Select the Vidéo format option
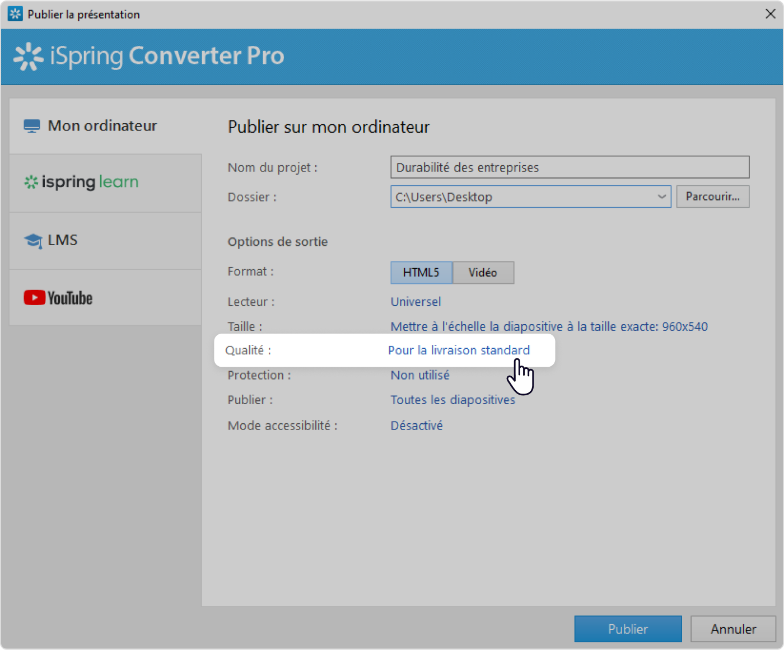This screenshot has width=784, height=650. [x=483, y=273]
